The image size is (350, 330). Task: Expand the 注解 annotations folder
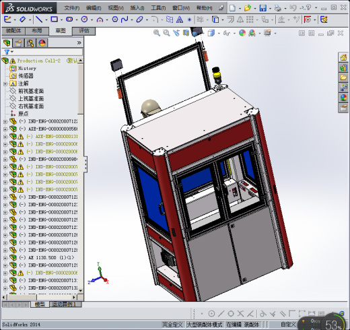coord(5,84)
